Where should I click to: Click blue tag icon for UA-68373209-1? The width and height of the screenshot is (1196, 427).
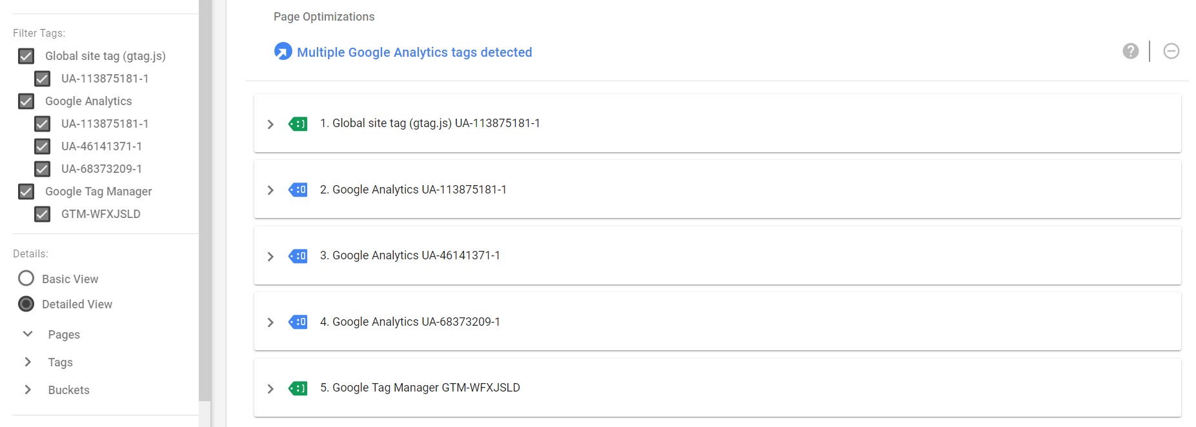coord(298,322)
